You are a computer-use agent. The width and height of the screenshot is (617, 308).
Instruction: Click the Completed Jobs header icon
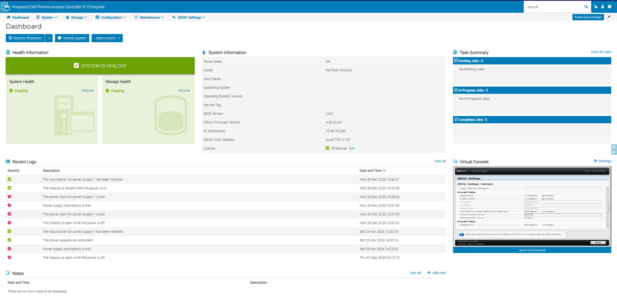point(456,120)
